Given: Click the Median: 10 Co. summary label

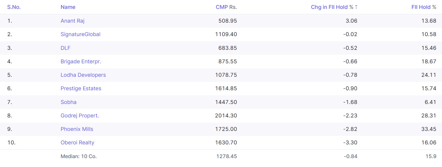Looking at the screenshot, I should coord(78,156).
